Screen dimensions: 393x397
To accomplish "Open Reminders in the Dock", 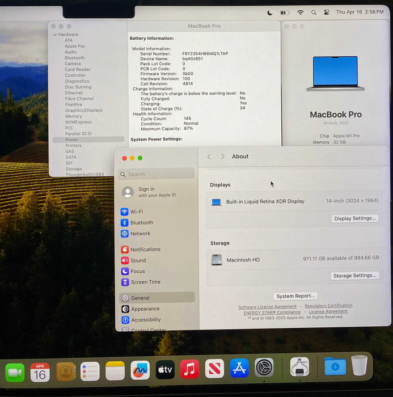I will [90, 371].
